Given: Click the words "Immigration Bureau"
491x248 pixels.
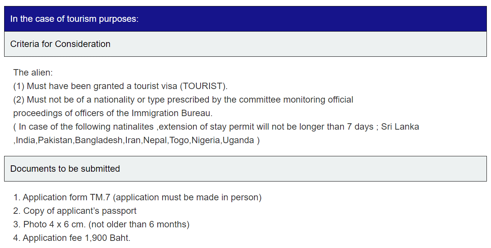Looking at the screenshot, I should [172, 113].
